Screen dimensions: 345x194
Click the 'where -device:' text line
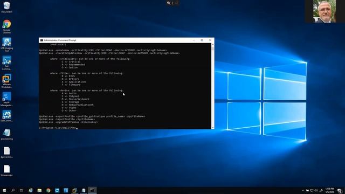[87, 91]
